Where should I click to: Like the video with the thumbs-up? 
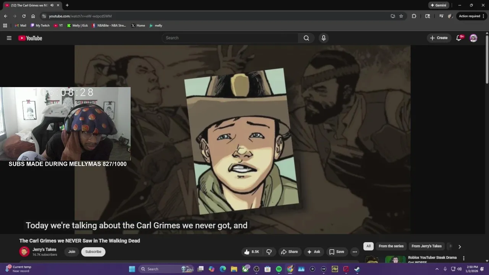coord(251,252)
